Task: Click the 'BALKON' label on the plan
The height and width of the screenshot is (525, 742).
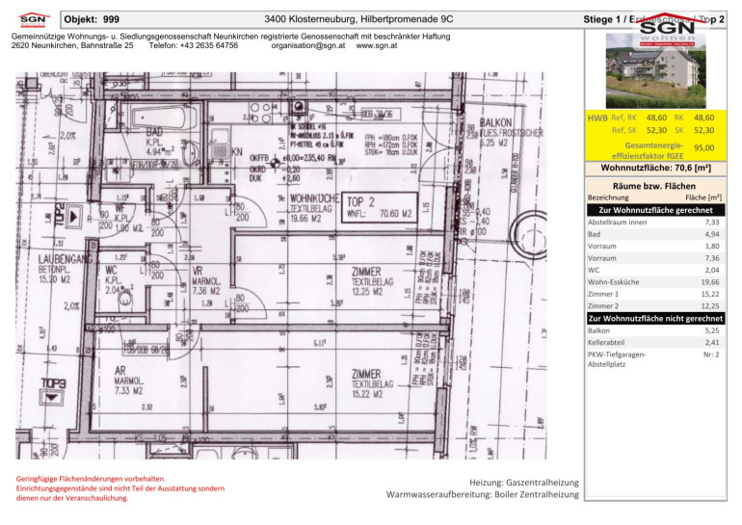Action: pyautogui.click(x=496, y=123)
